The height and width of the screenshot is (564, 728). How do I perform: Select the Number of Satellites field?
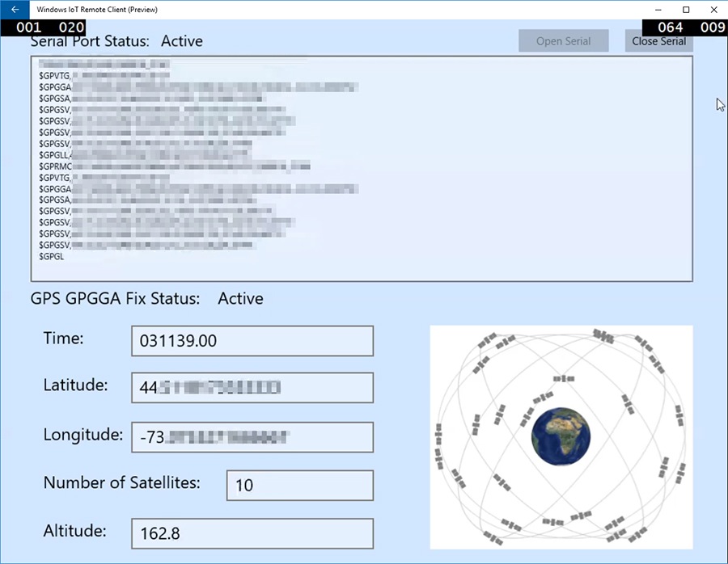pos(299,486)
